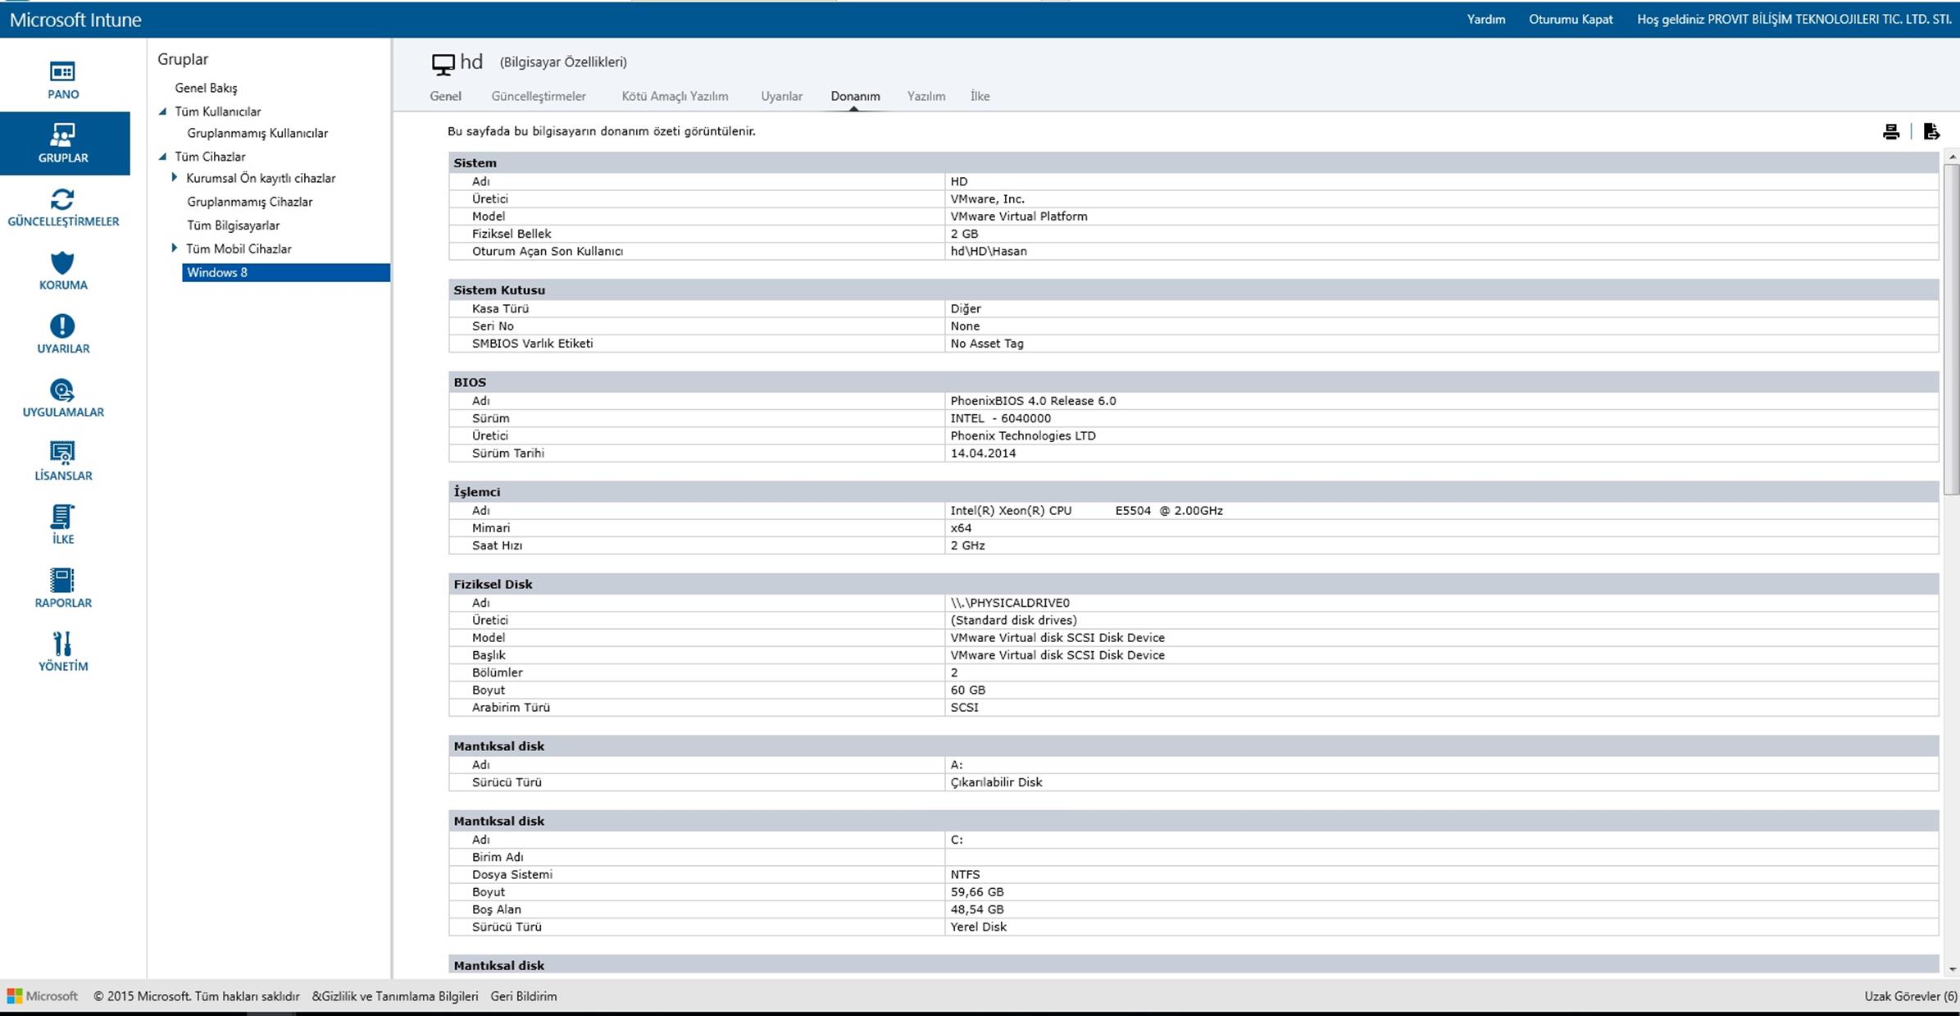Click the Microsoft logo in footer
This screenshot has height=1016, width=1960.
click(43, 996)
